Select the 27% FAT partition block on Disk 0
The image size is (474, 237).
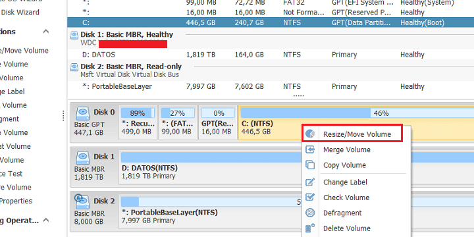click(178, 122)
